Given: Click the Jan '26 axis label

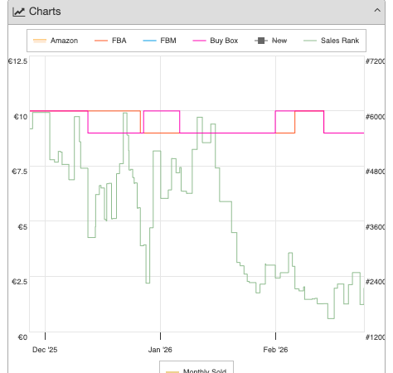Looking at the screenshot, I should click(160, 350).
